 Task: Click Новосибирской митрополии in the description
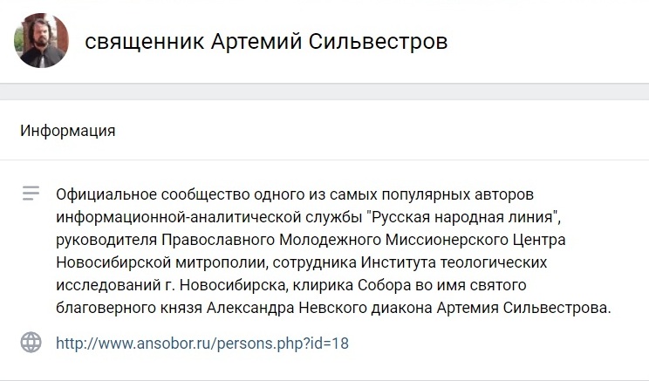click(x=162, y=262)
